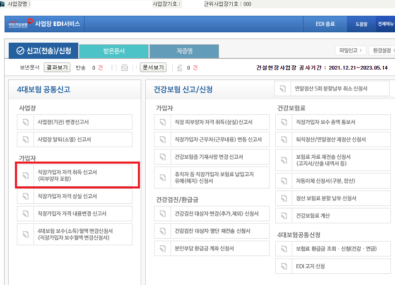Click document icon beside 자동이체 신청서(구분, 합산)
The image size is (395, 285).
284,181
